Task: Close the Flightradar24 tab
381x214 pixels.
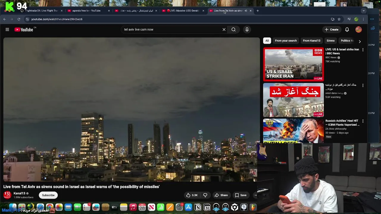Action: (x=62, y=11)
